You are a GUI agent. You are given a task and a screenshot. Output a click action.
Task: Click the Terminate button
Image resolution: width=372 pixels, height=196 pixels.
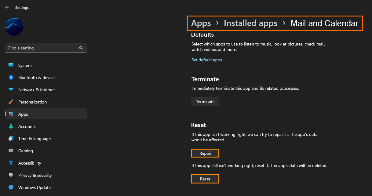(205, 102)
